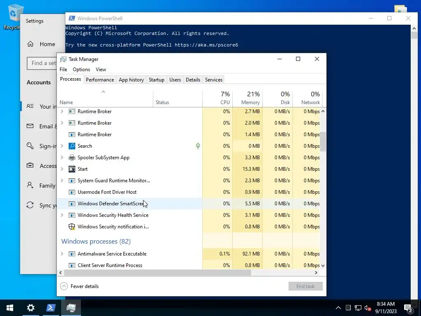421x316 pixels.
Task: Click the Task Manager horizontal scrollbar thumb
Action: coord(157,273)
